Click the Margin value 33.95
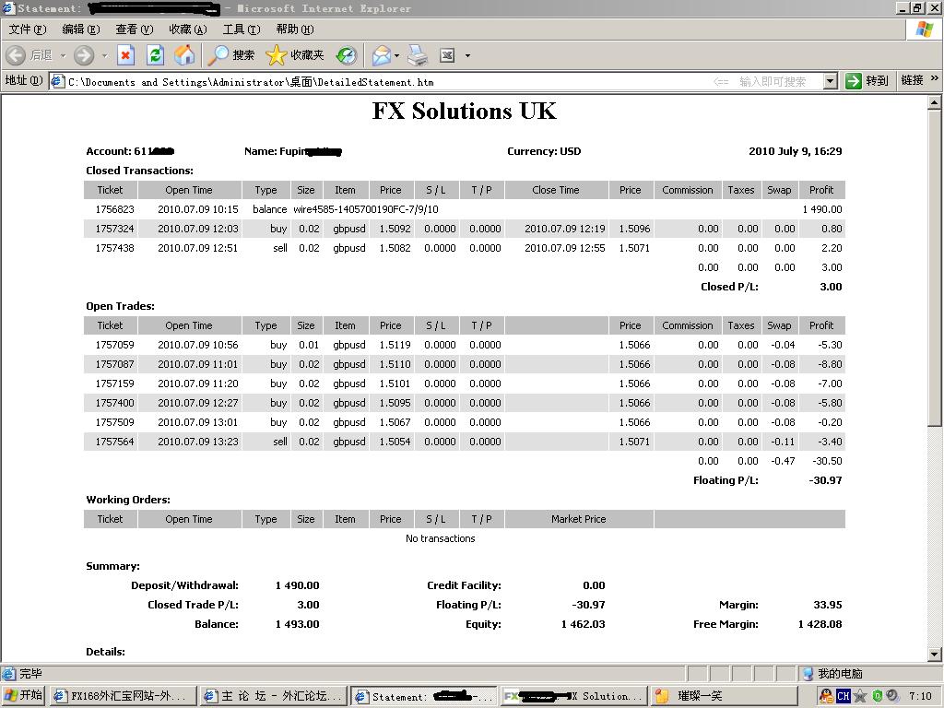The width and height of the screenshot is (944, 708). 827,605
